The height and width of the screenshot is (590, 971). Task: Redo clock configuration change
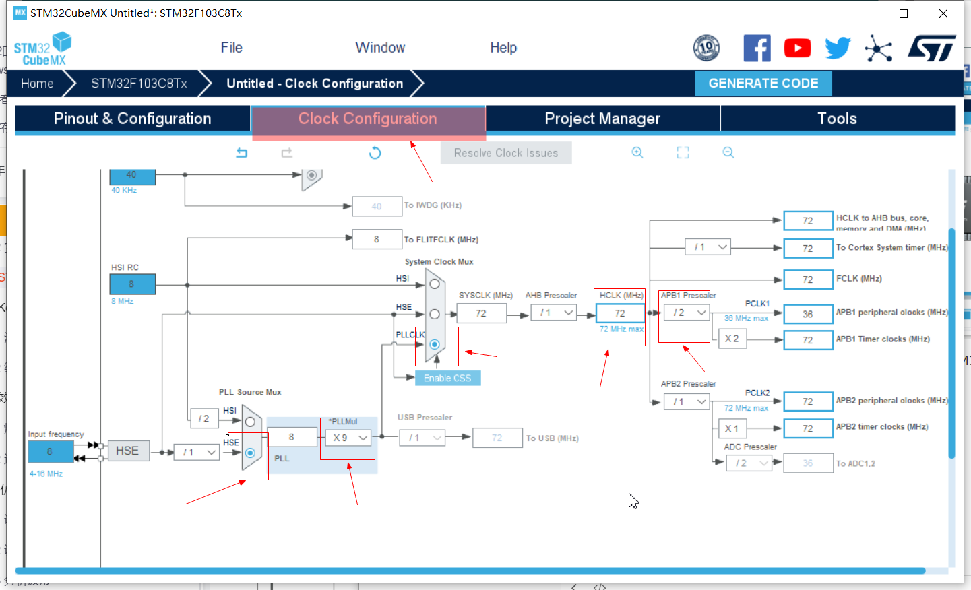287,153
